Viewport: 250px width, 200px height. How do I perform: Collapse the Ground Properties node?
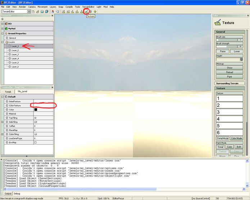(x=3, y=33)
